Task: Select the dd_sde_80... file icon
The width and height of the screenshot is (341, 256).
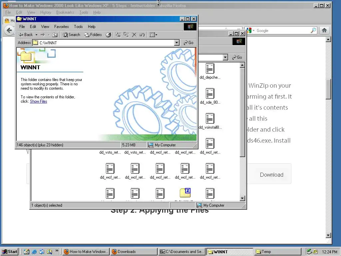Action: pos(210,93)
